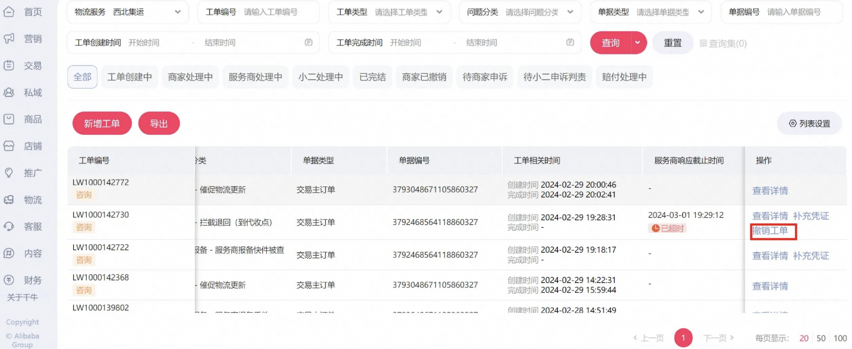Open the 财务 yen sidebar icon
Image resolution: width=852 pixels, height=349 pixels.
(x=9, y=280)
